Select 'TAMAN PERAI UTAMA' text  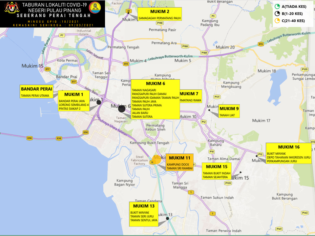pyautogui.click(x=35, y=96)
